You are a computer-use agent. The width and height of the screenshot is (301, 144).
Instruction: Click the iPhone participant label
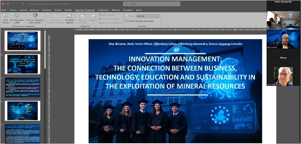pyautogui.click(x=283, y=58)
